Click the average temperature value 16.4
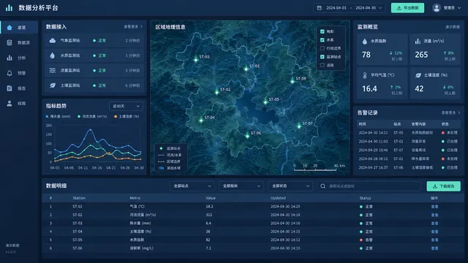This screenshot has width=468, height=263. click(369, 89)
